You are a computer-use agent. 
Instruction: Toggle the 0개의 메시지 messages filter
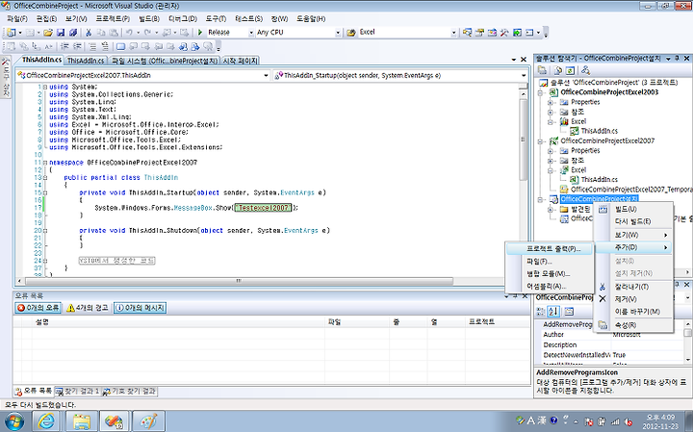[x=140, y=308]
